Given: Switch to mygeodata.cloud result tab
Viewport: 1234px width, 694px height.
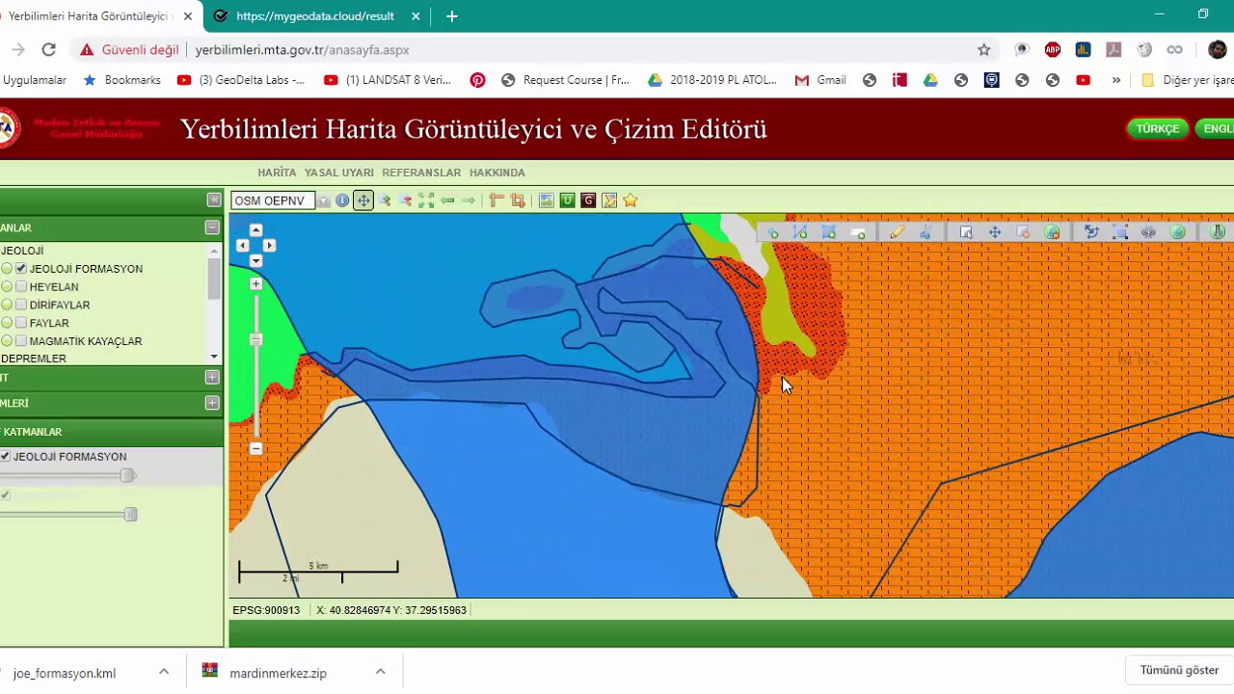Looking at the screenshot, I should point(318,16).
